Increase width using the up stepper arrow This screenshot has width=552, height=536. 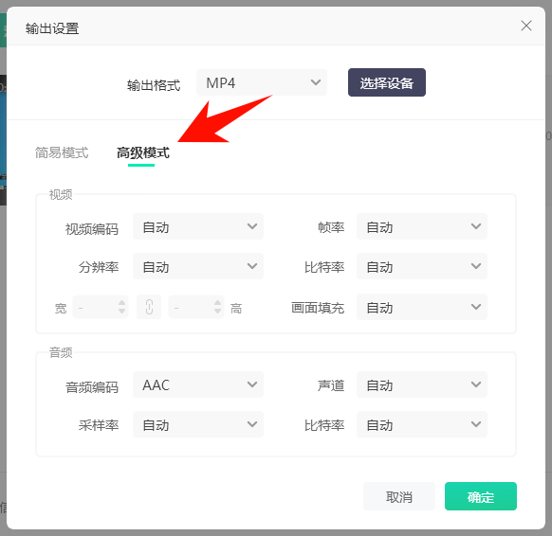point(121,303)
